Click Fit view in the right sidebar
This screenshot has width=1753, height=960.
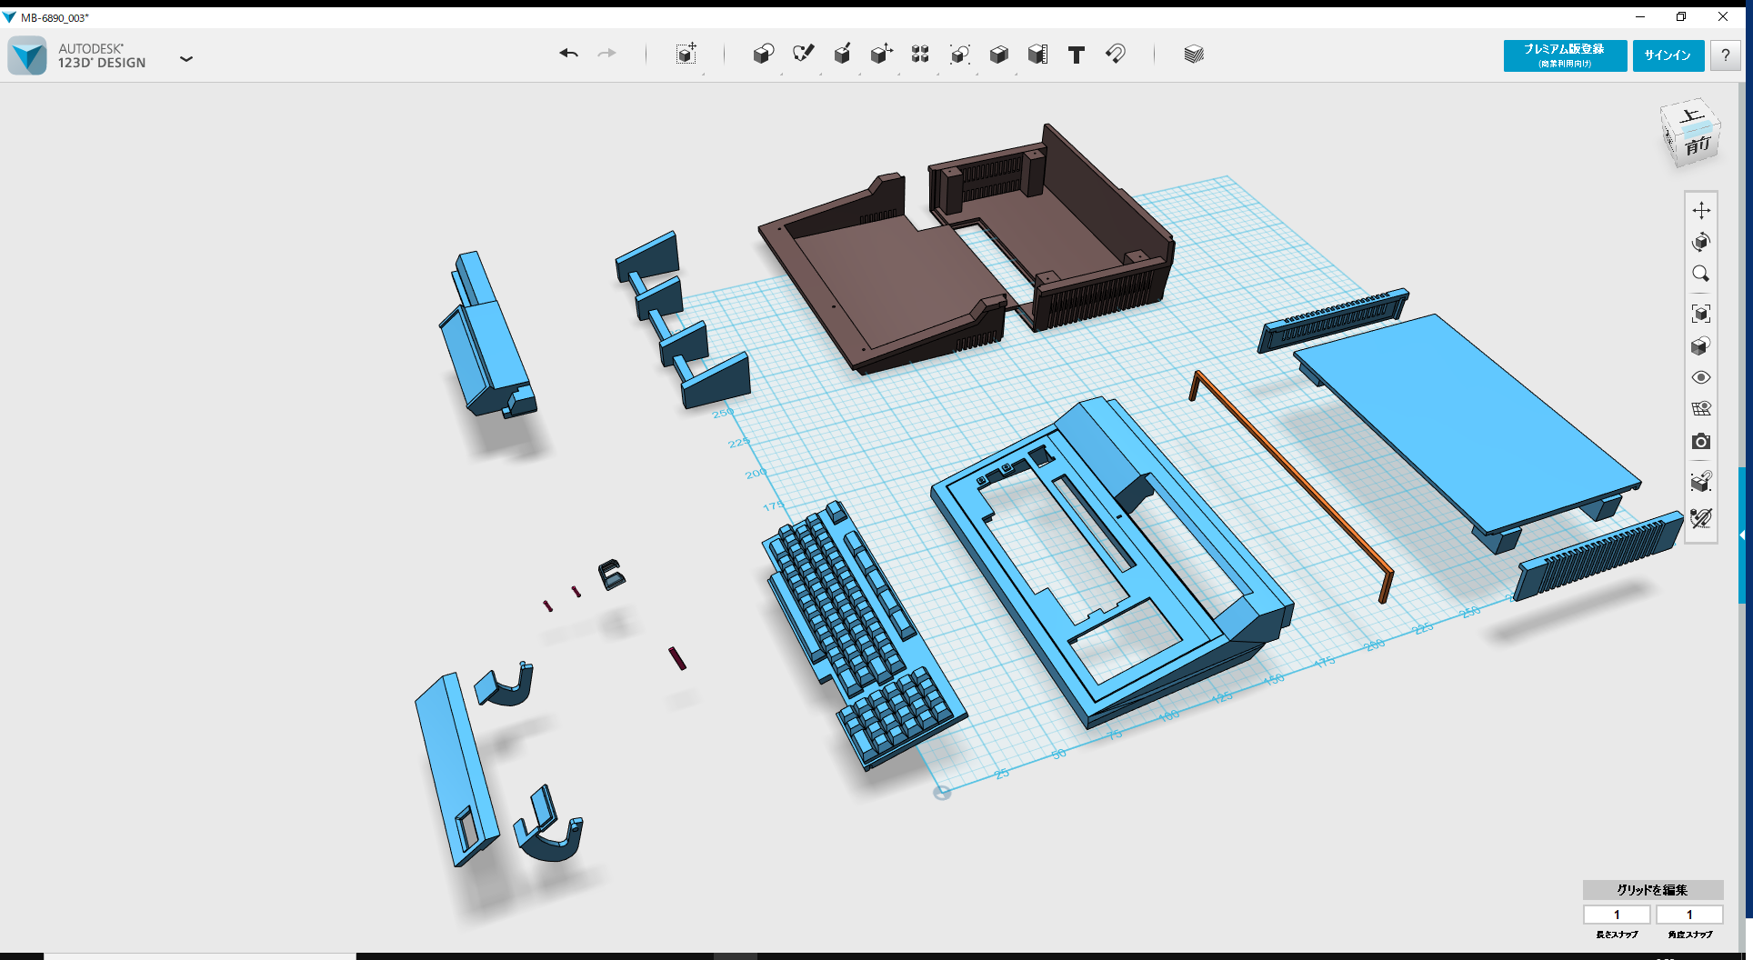1701,313
